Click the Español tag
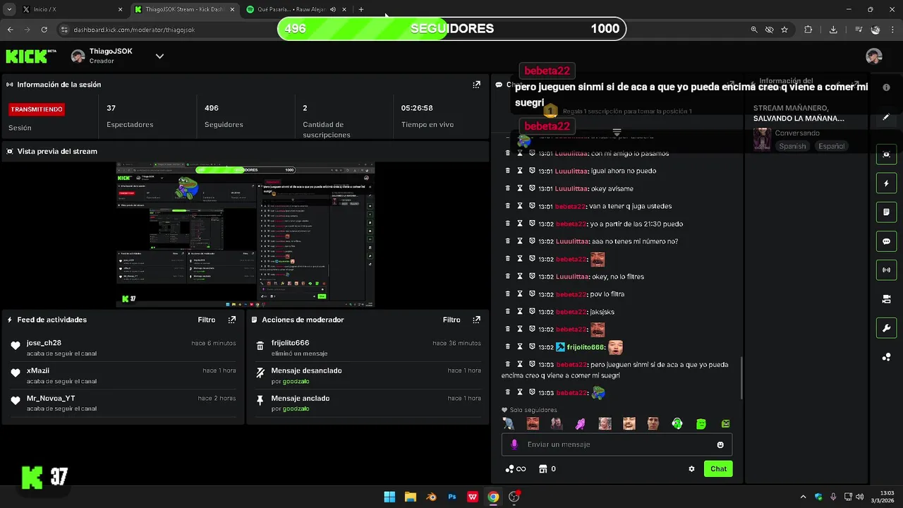Viewport: 903px width, 508px height. pos(831,146)
